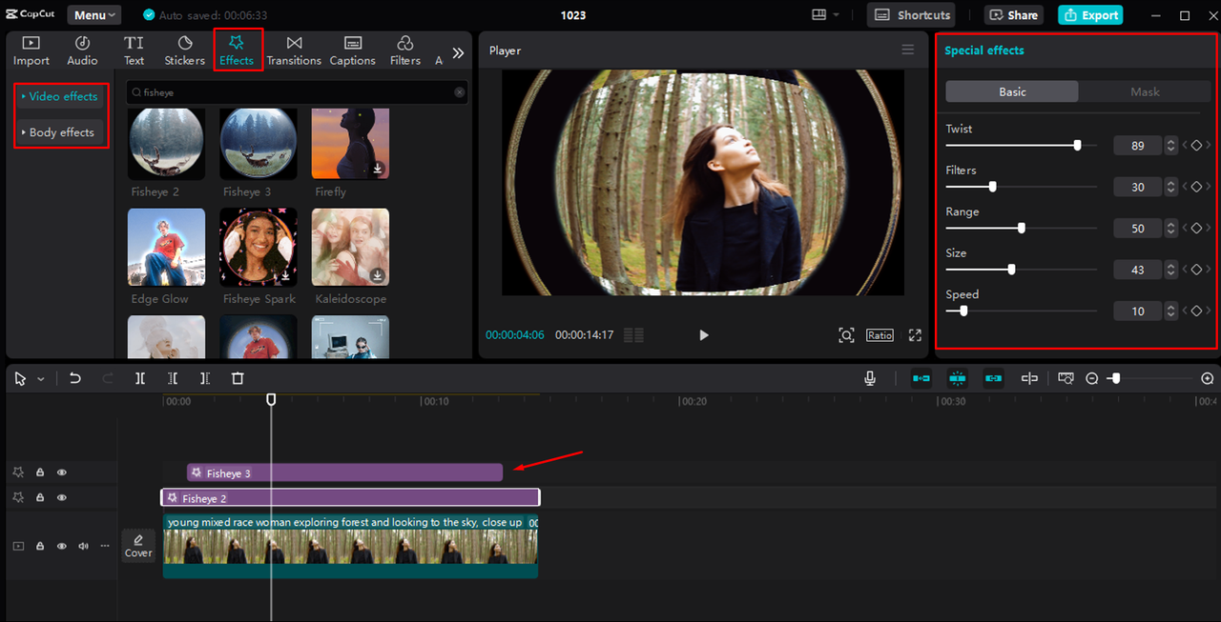Undo the last action

(x=75, y=378)
